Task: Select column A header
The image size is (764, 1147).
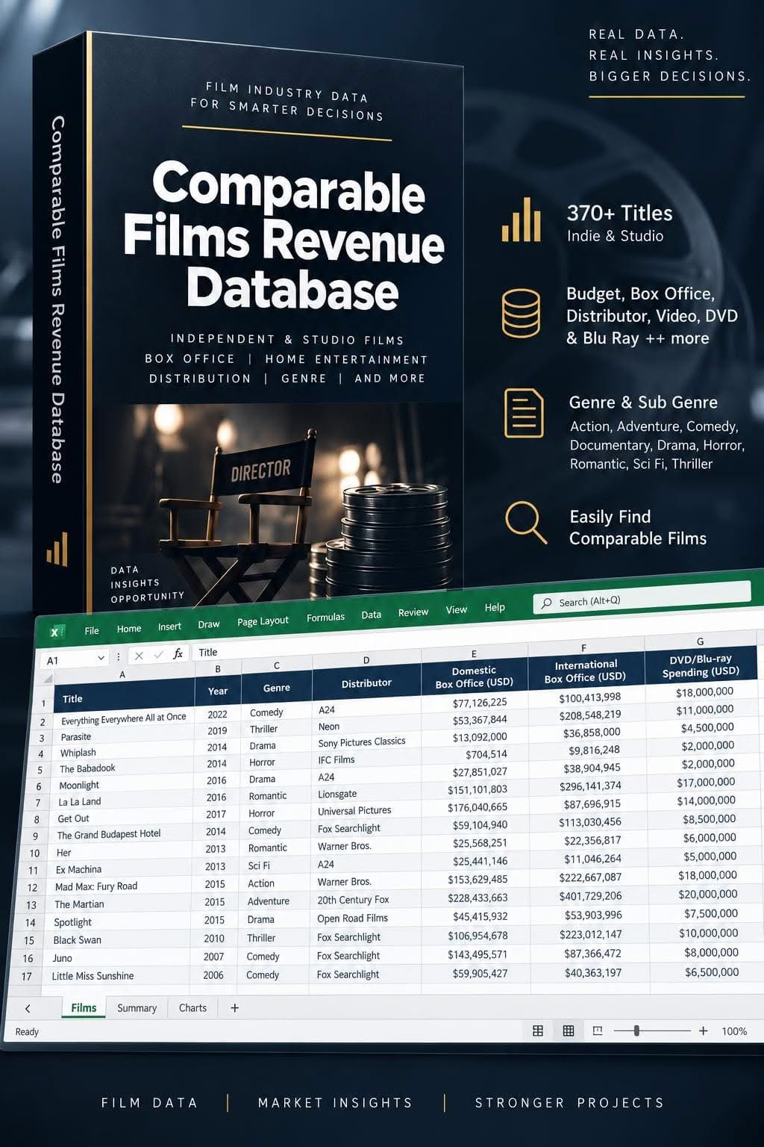Action: pyautogui.click(x=123, y=674)
